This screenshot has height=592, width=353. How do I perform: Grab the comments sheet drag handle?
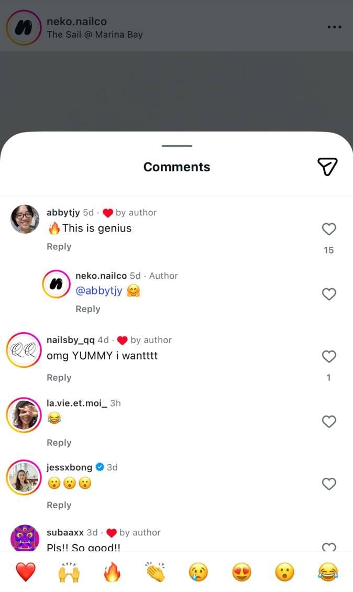pyautogui.click(x=177, y=146)
